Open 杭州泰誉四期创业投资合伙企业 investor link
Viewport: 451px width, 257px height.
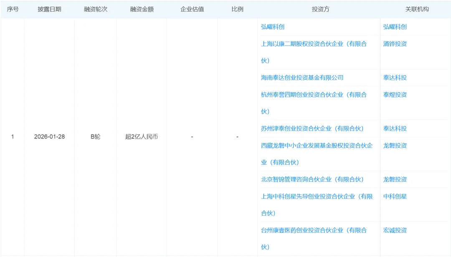[314, 103]
